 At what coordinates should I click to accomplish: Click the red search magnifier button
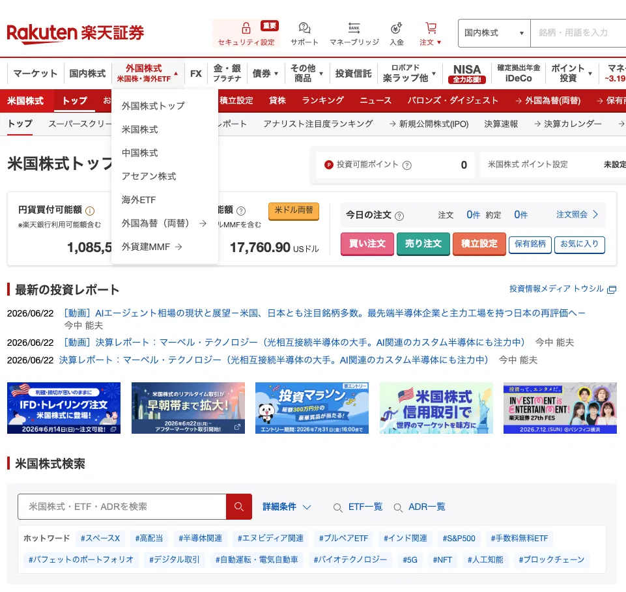[239, 507]
